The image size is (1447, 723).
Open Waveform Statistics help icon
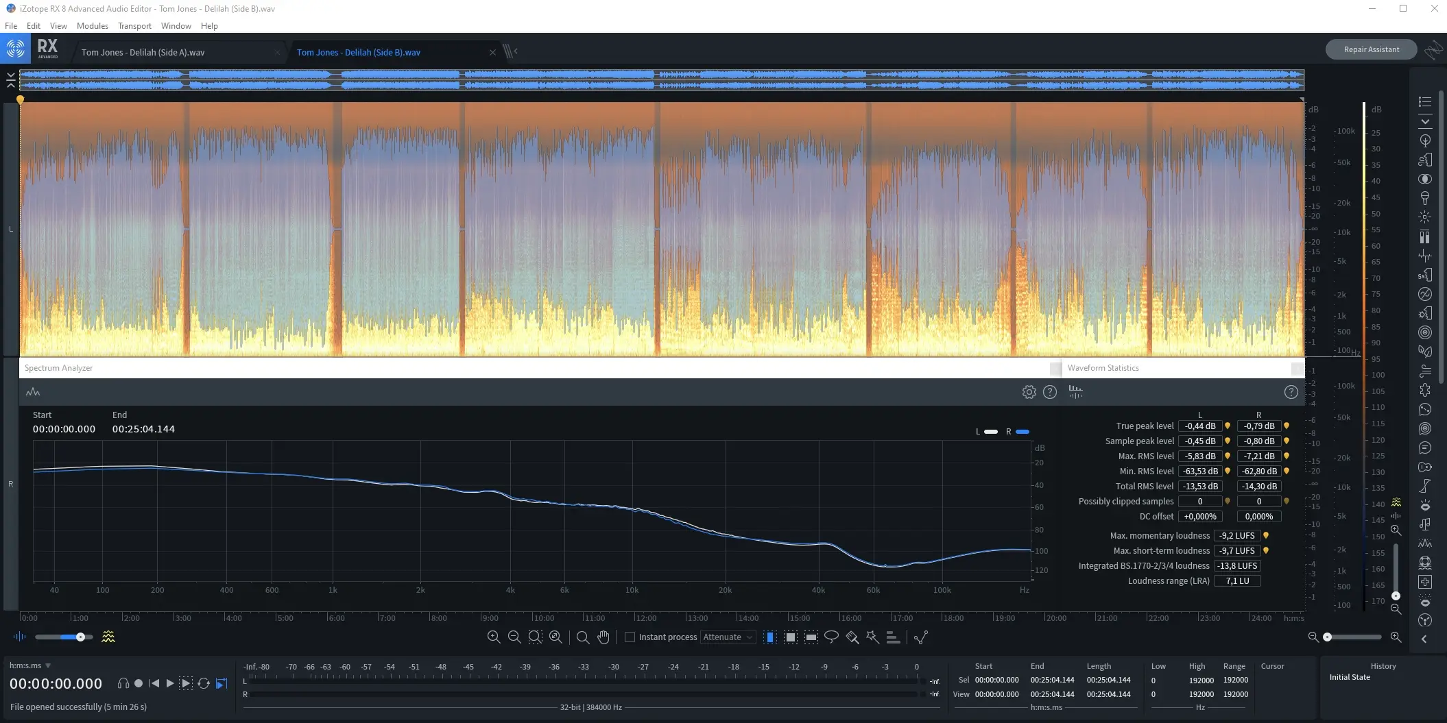(1291, 392)
